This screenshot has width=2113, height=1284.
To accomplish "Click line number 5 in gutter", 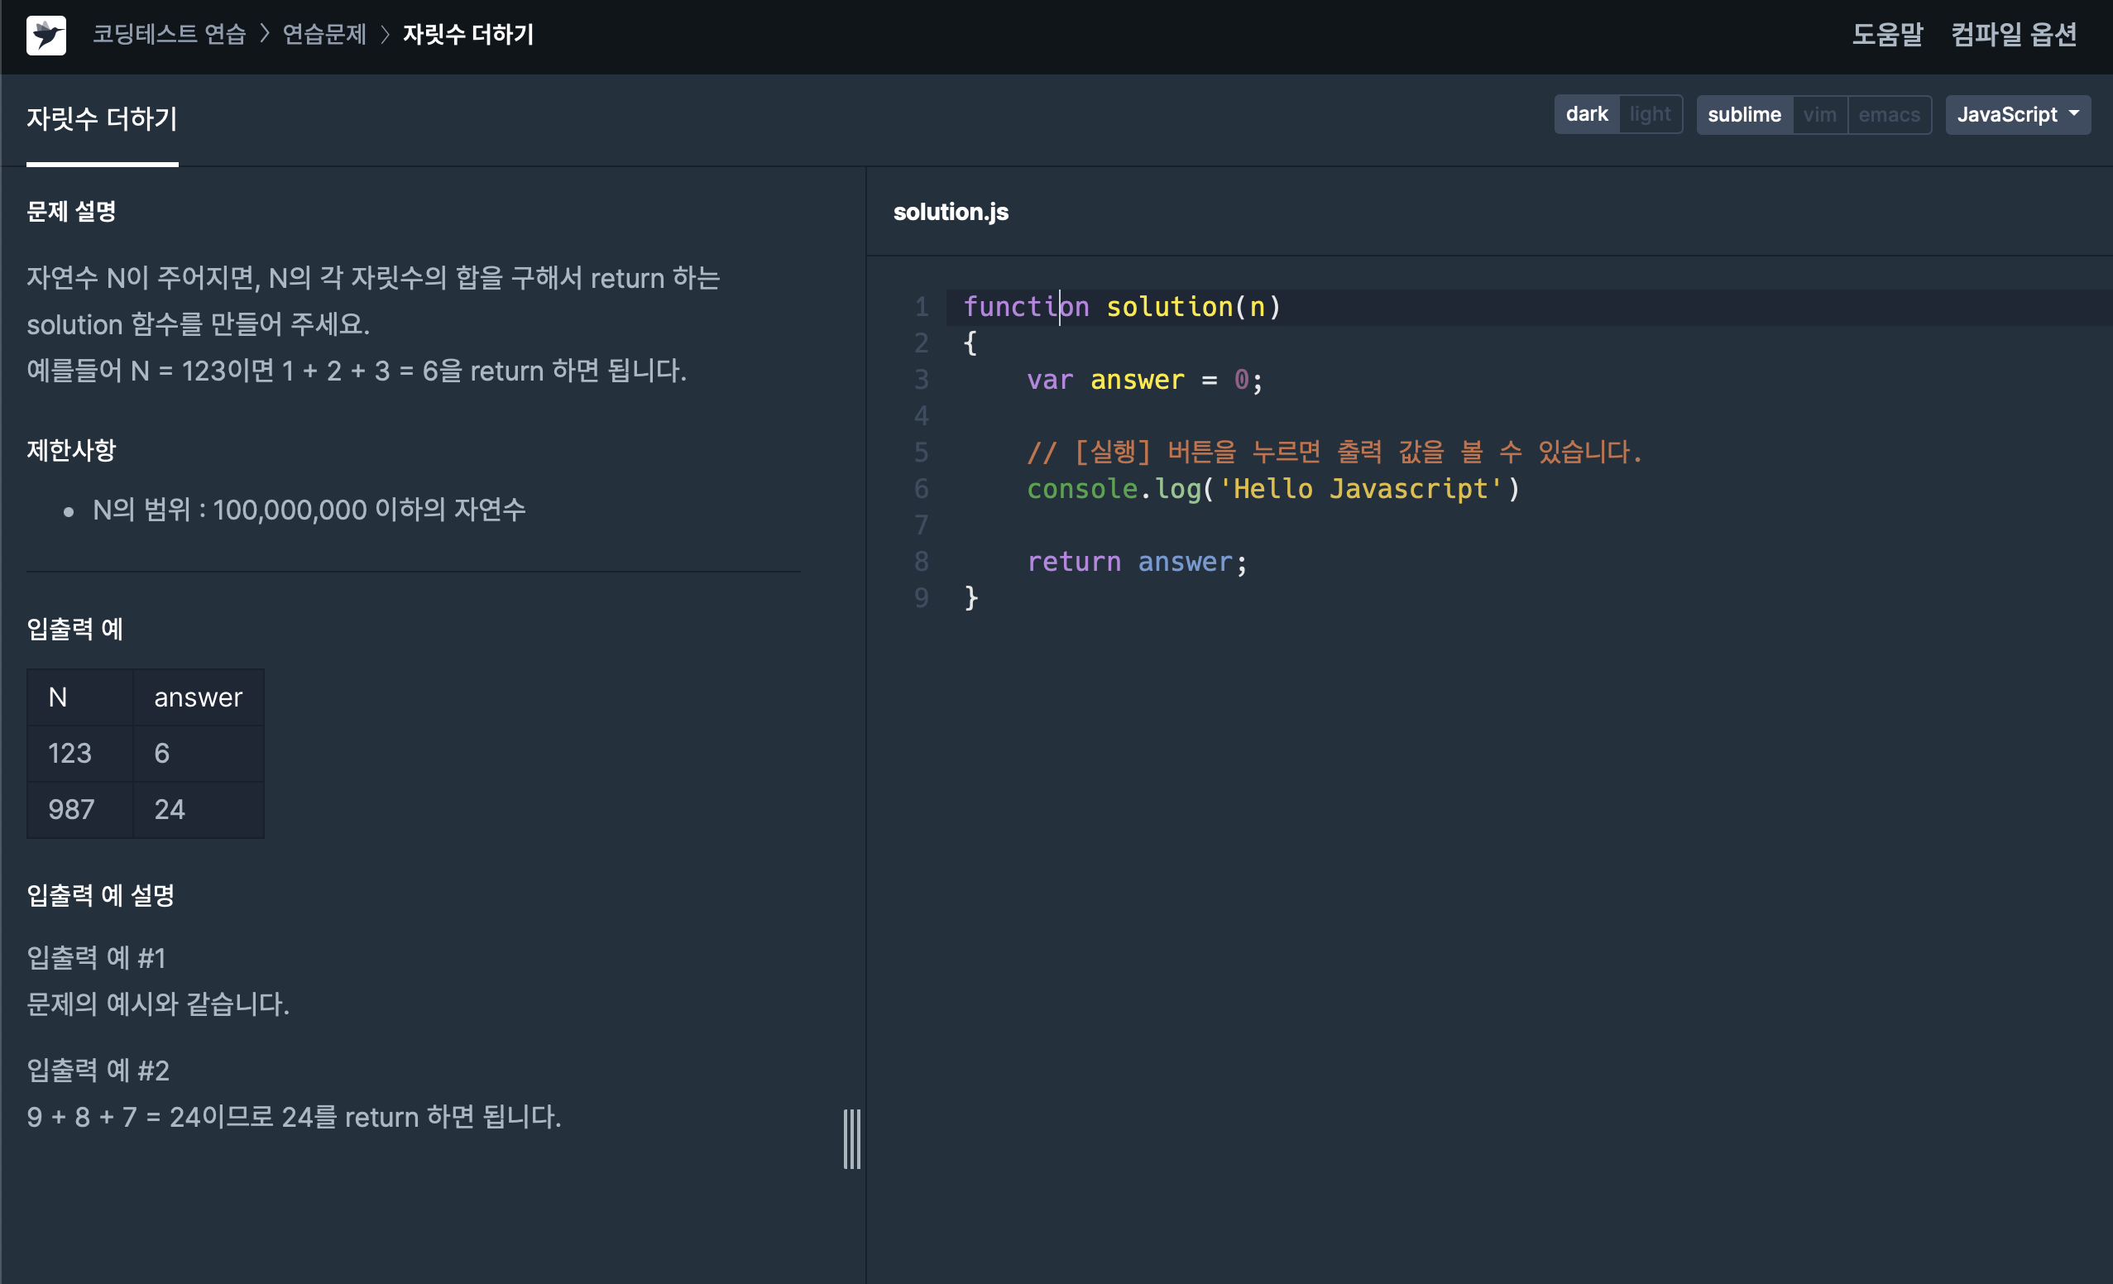I will point(921,452).
